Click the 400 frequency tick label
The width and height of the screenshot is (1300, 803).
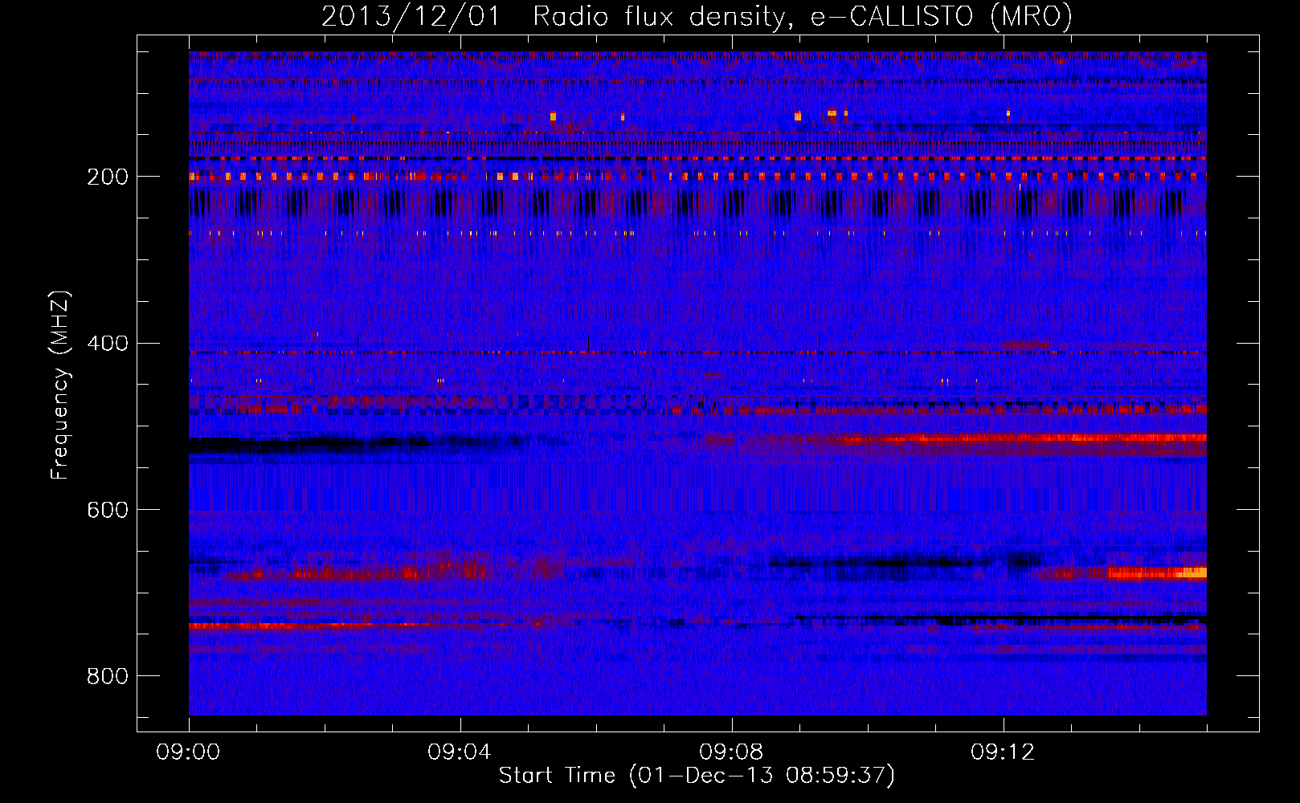(108, 344)
